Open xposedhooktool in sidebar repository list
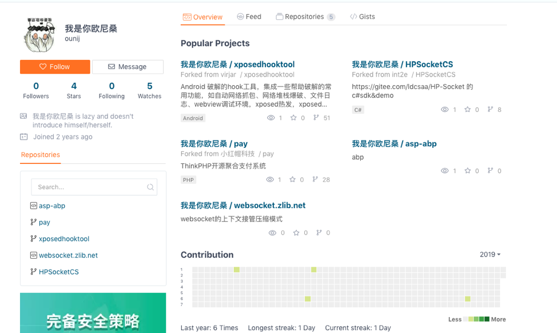This screenshot has width=557, height=333. [64, 239]
